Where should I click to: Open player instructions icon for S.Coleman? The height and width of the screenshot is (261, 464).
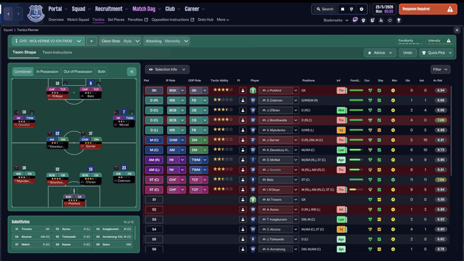tap(242, 100)
